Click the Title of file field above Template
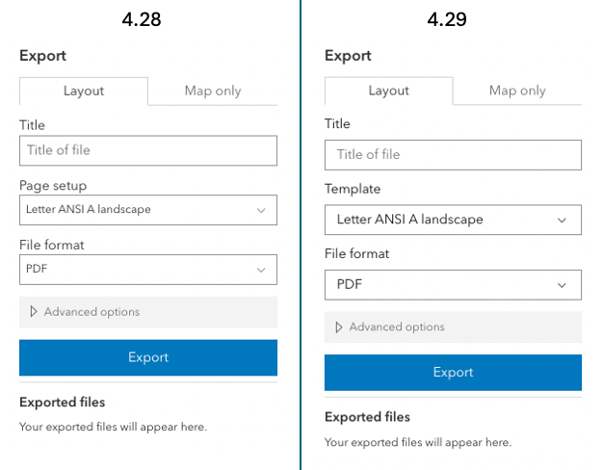The height and width of the screenshot is (470, 603). (x=453, y=155)
